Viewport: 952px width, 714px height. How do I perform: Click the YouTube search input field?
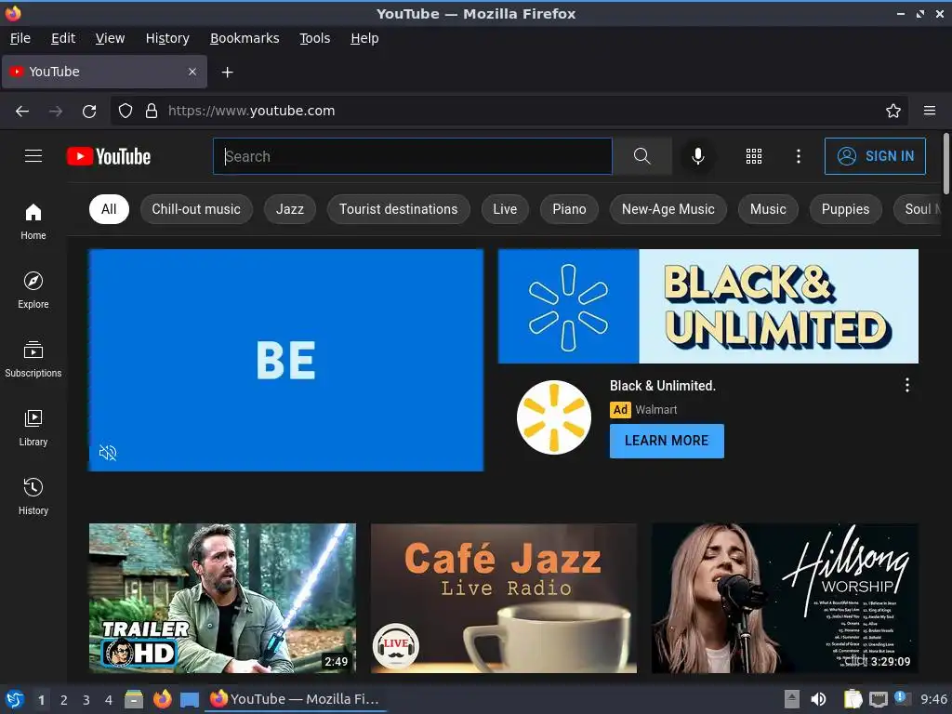413,156
